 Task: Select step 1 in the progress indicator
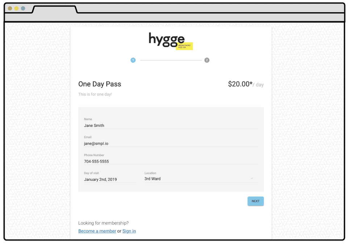click(x=133, y=60)
